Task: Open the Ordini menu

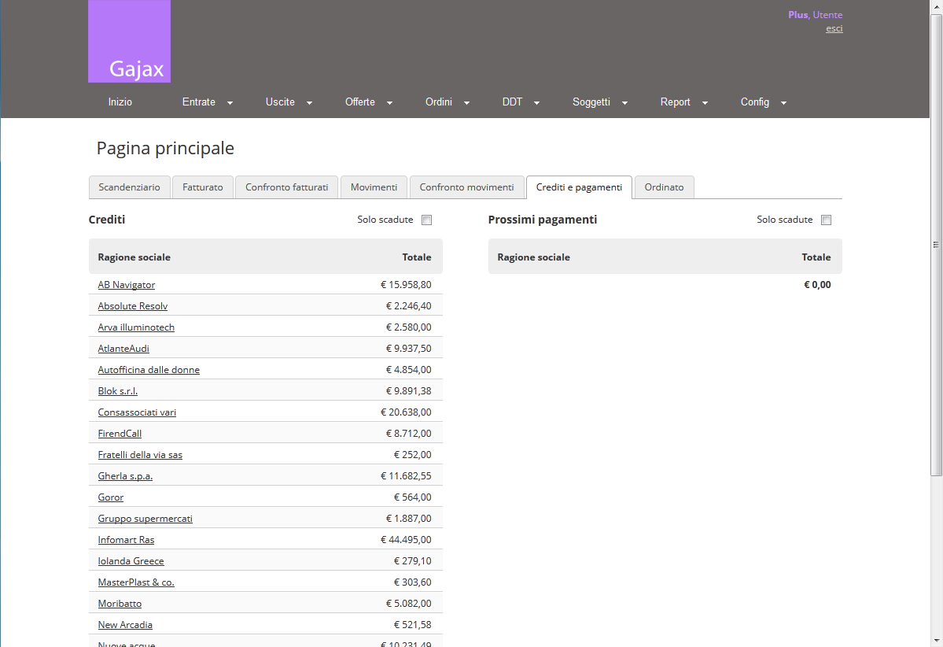Action: tap(438, 102)
